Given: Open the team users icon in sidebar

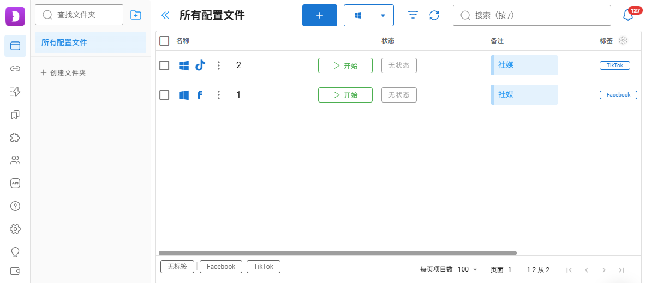Looking at the screenshot, I should point(15,160).
